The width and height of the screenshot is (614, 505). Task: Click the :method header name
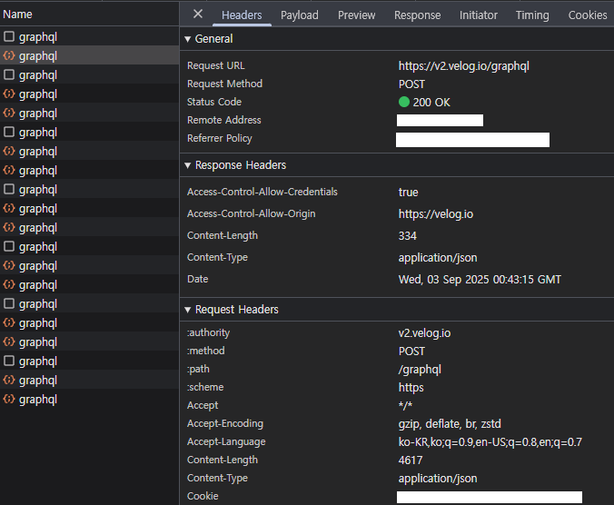[206, 351]
